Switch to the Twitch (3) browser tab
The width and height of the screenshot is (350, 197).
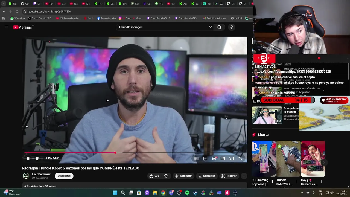tap(37, 4)
